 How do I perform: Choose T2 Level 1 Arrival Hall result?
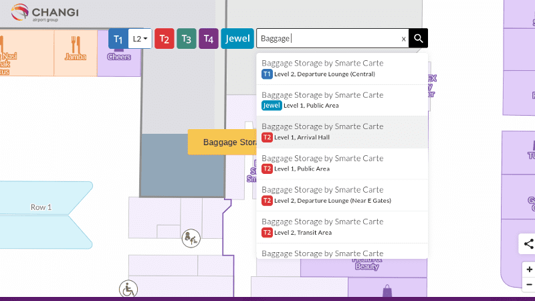[342, 132]
